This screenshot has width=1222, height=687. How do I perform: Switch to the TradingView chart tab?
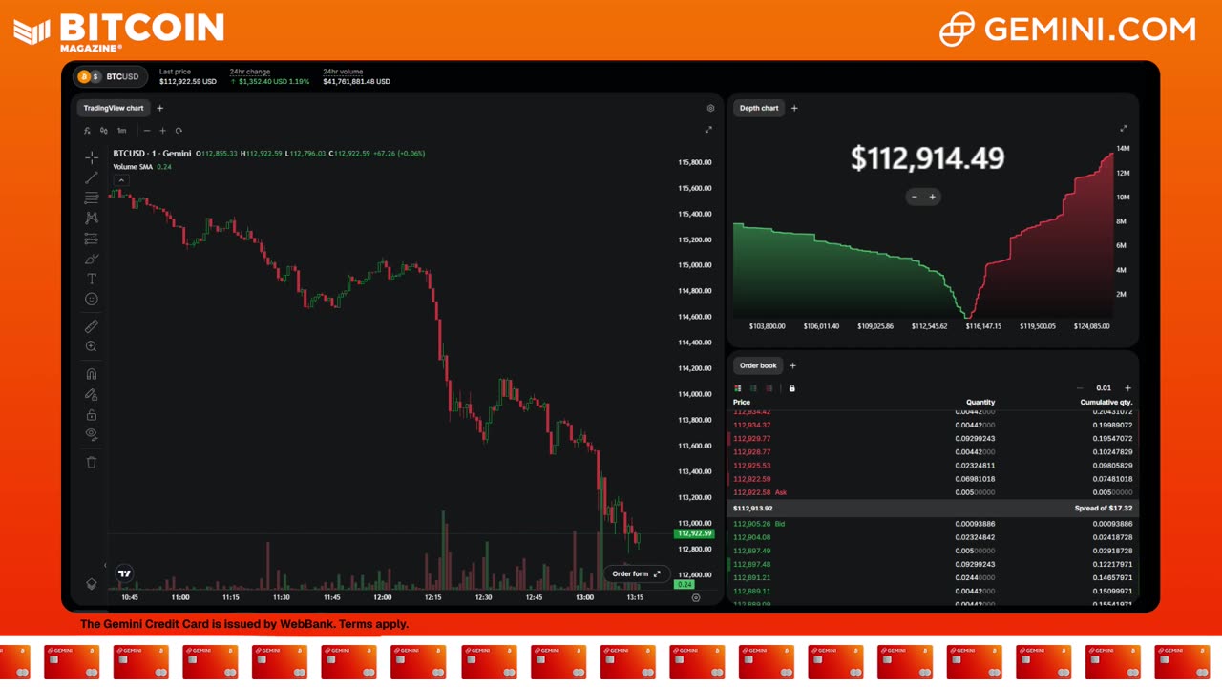[x=114, y=108]
